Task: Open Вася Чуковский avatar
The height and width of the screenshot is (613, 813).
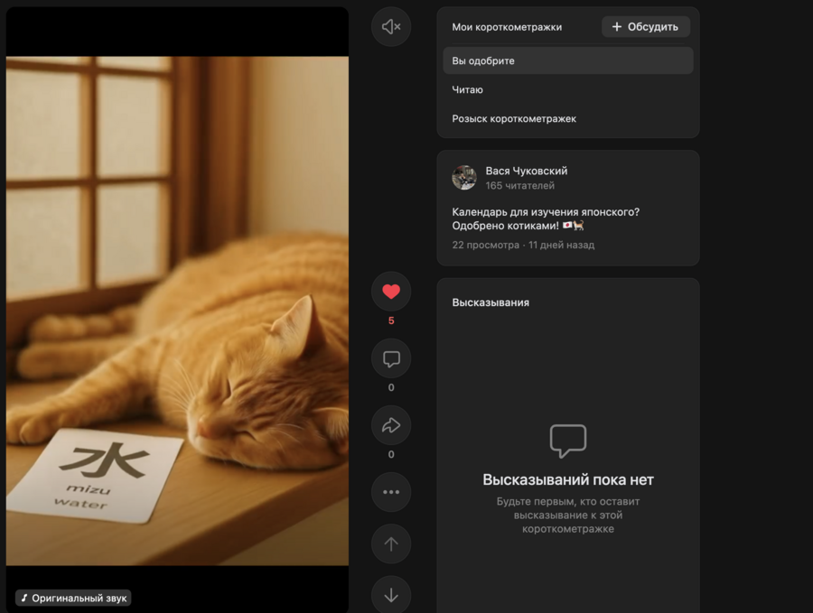Action: [x=464, y=178]
